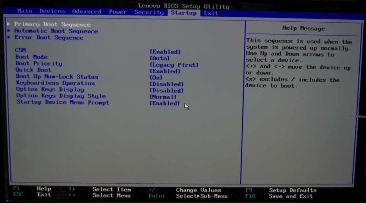Select the Startup Device Menu Prompt label
The width and height of the screenshot is (366, 203).
pyautogui.click(x=63, y=102)
